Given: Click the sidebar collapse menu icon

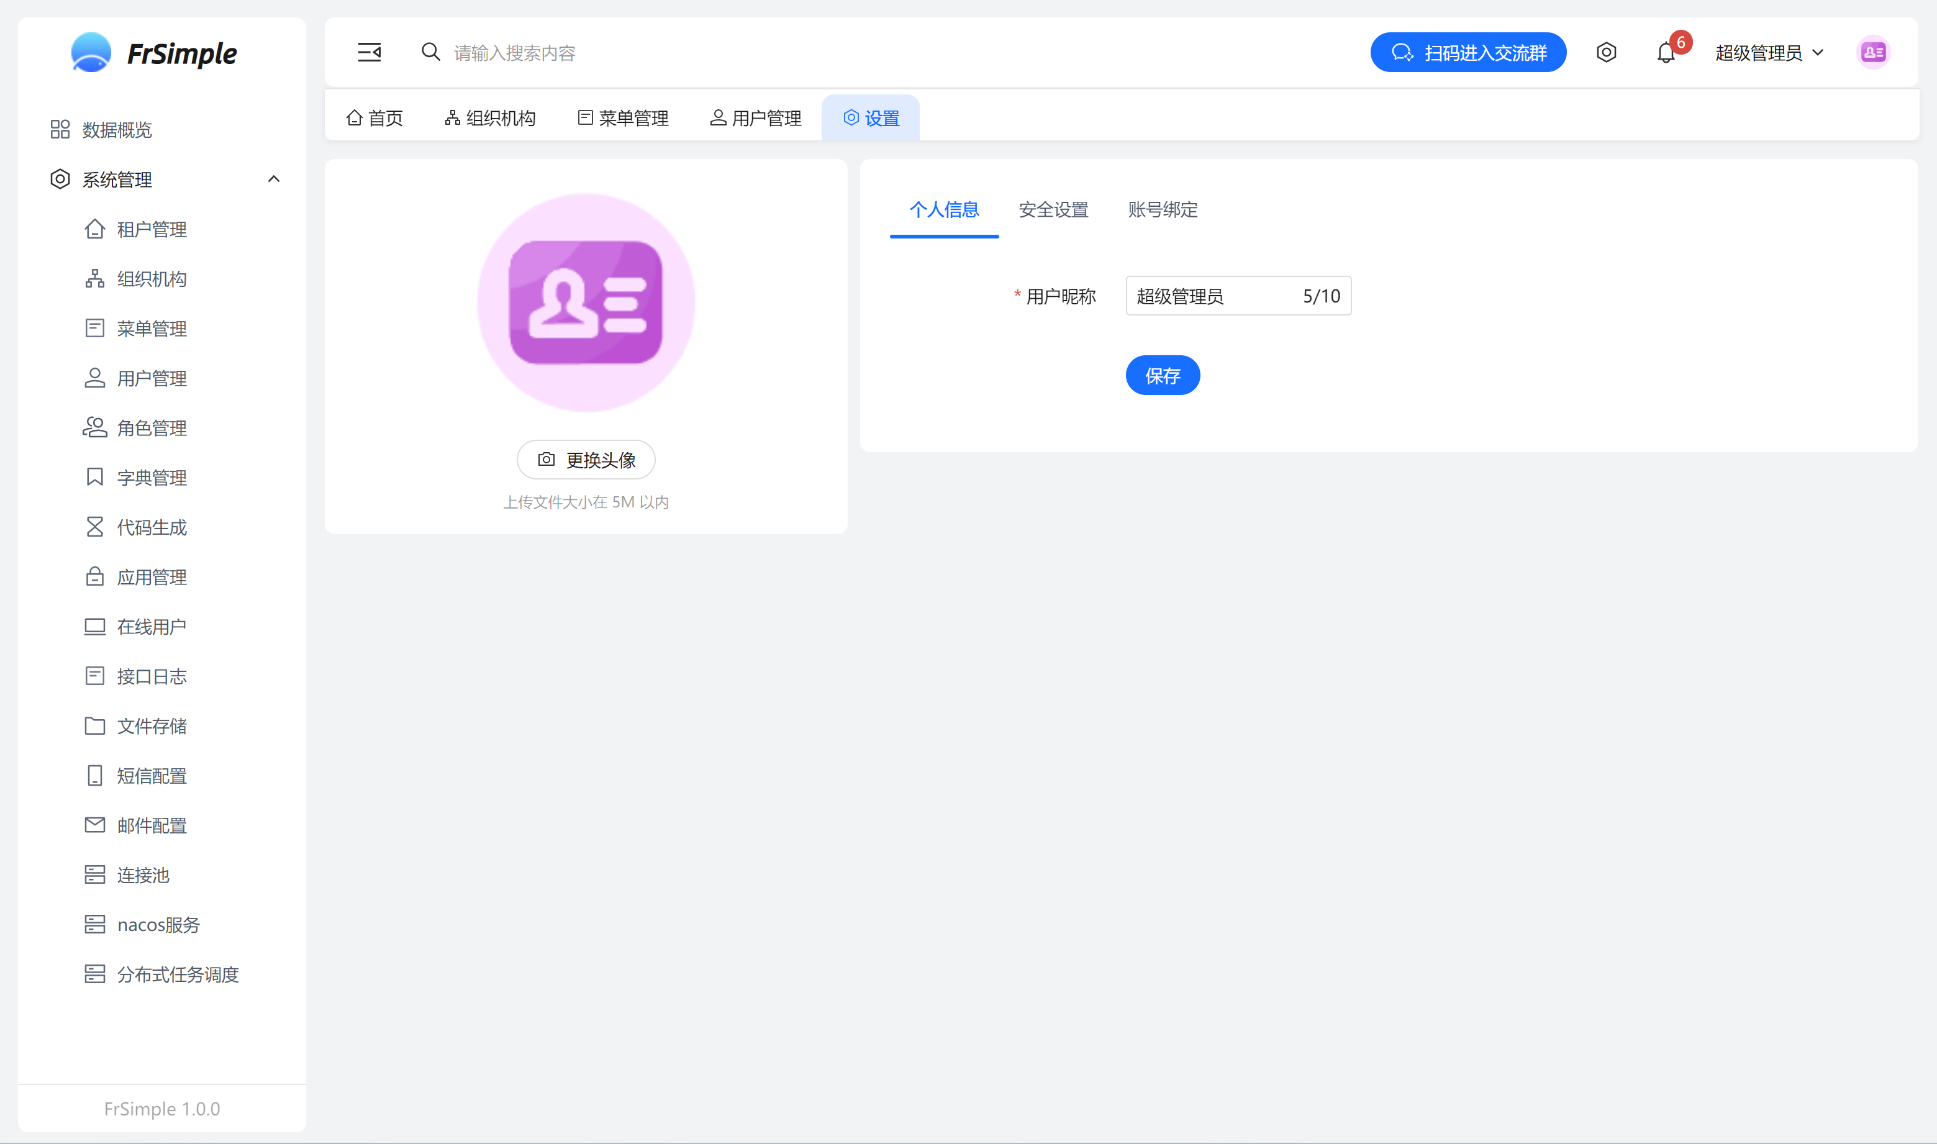Looking at the screenshot, I should (370, 52).
